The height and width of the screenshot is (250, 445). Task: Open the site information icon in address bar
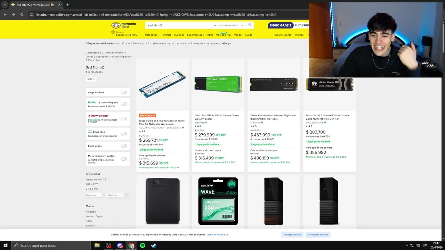pos(32,15)
